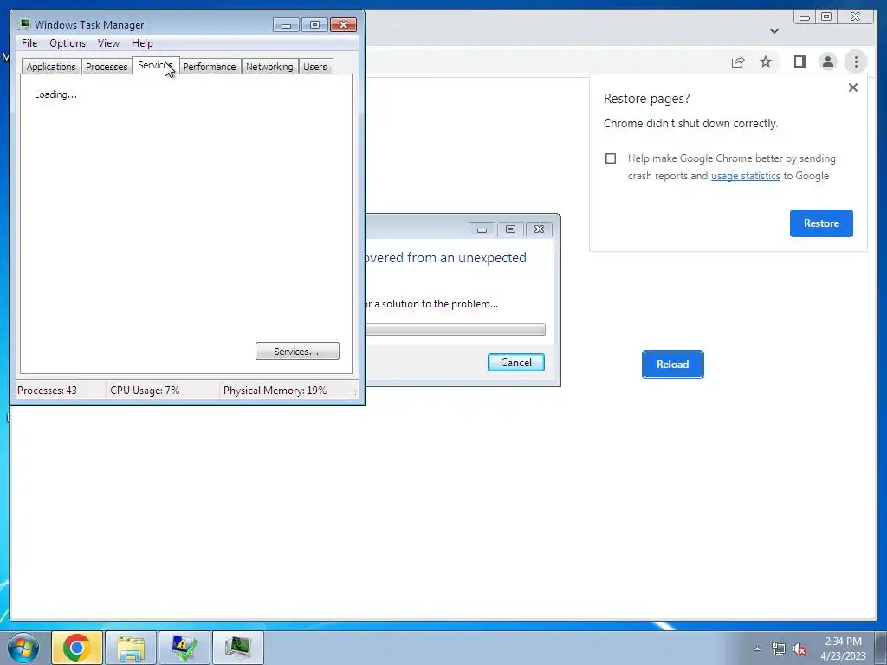Image resolution: width=887 pixels, height=665 pixels.
Task: Open the Task Manager taskbar item
Action: coord(238,648)
